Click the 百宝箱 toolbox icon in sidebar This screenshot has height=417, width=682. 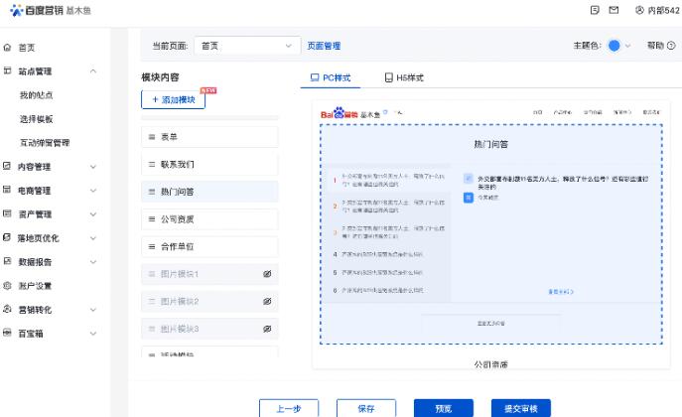pos(8,334)
